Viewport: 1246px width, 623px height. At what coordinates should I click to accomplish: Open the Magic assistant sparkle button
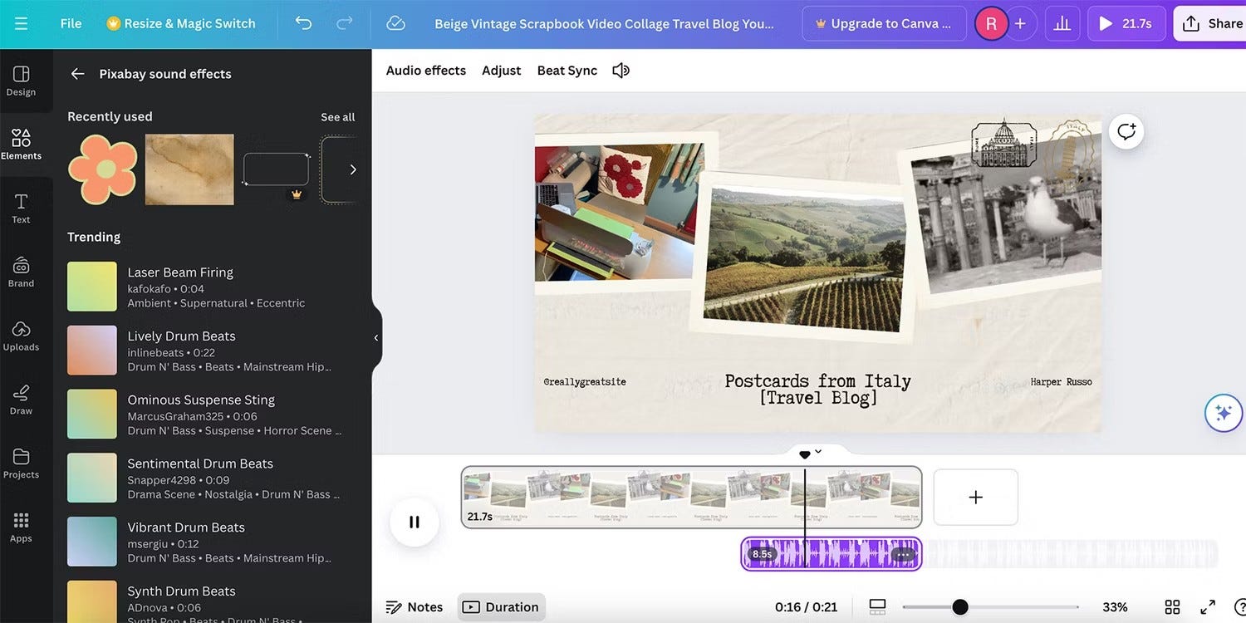click(x=1223, y=413)
